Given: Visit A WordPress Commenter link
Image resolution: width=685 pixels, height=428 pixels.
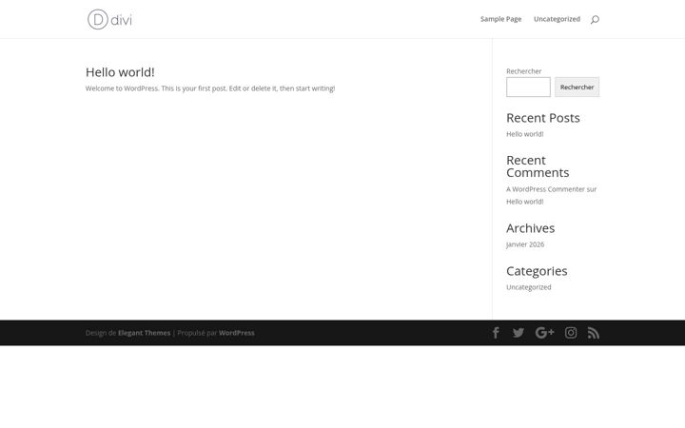Looking at the screenshot, I should 545,189.
